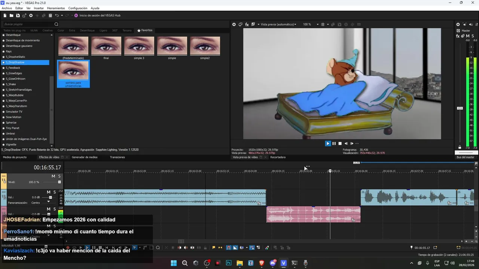Mute the video track with Nivel 100%
The height and width of the screenshot is (269, 479).
pyautogui.click(x=53, y=176)
